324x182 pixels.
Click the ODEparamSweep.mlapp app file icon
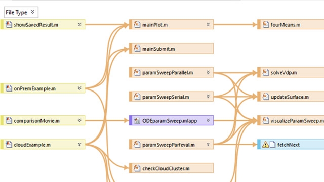(x=137, y=120)
